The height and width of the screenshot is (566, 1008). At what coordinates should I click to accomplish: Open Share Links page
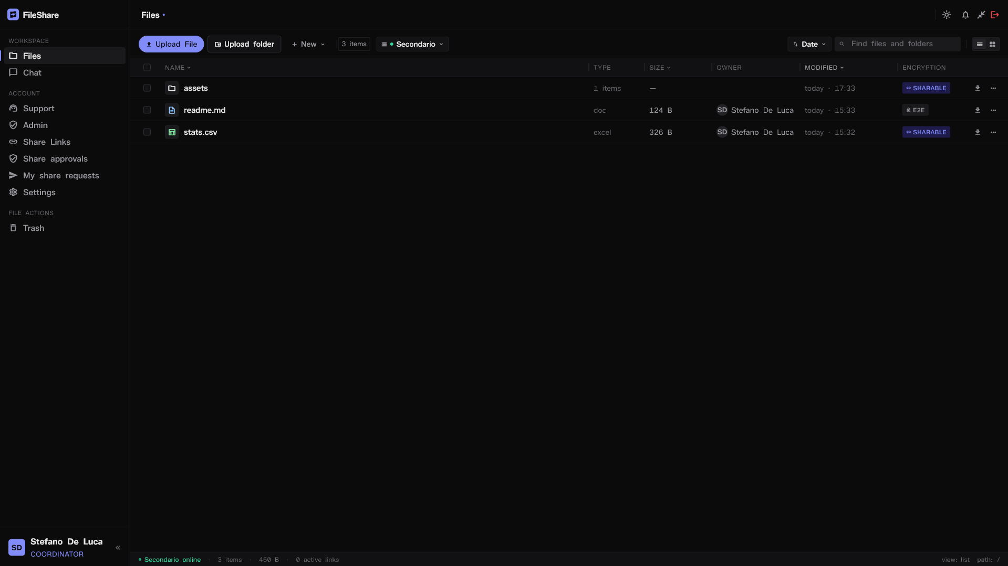coord(65,142)
